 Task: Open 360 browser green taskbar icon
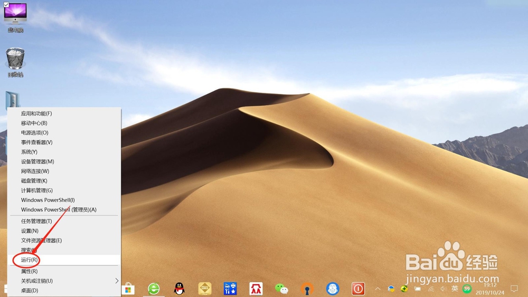[x=154, y=289]
